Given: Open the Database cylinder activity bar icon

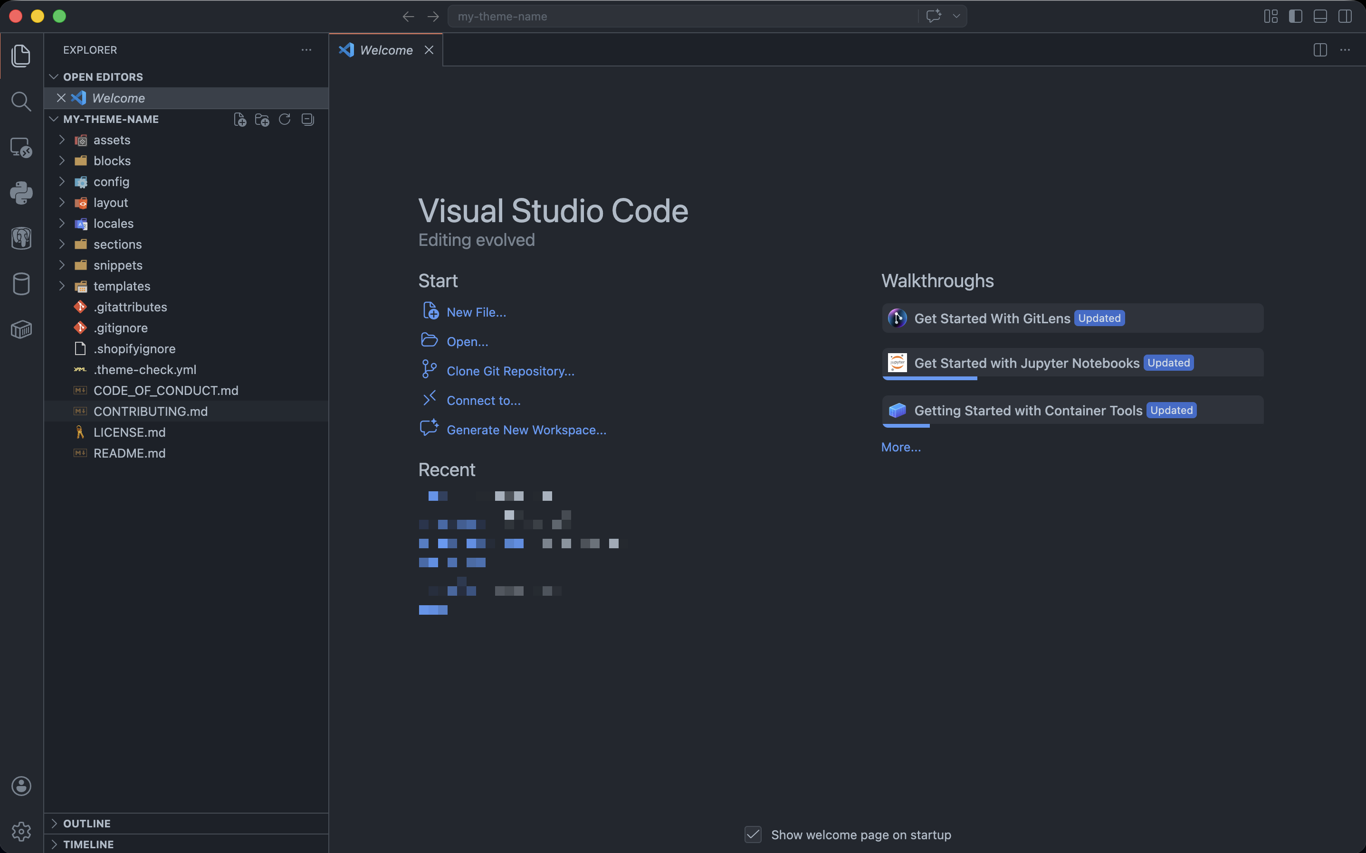Looking at the screenshot, I should coord(21,284).
